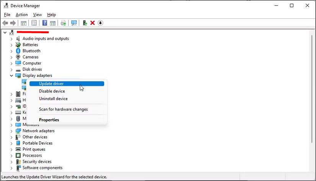Open the View menu

point(37,15)
